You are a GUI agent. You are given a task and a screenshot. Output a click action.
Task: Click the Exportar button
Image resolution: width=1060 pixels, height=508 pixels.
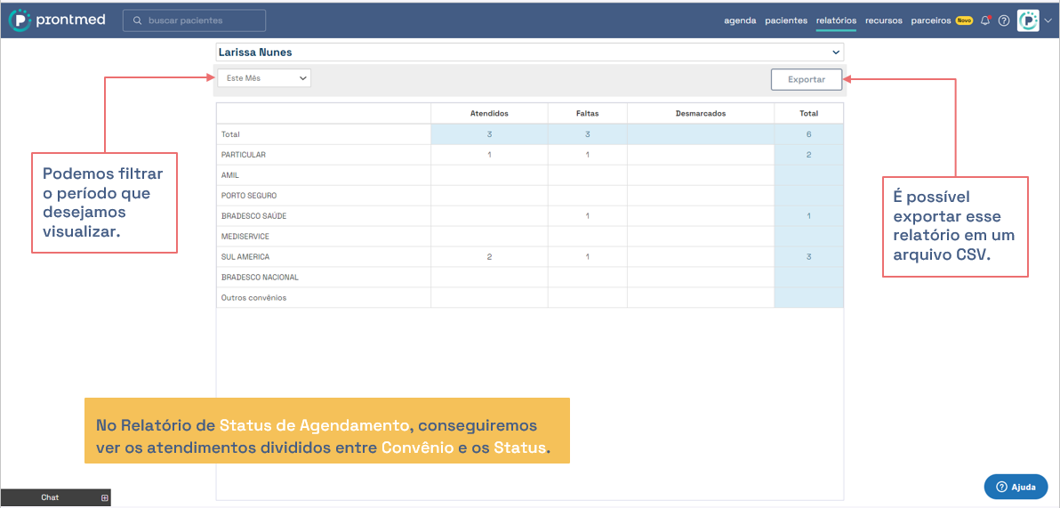point(806,79)
